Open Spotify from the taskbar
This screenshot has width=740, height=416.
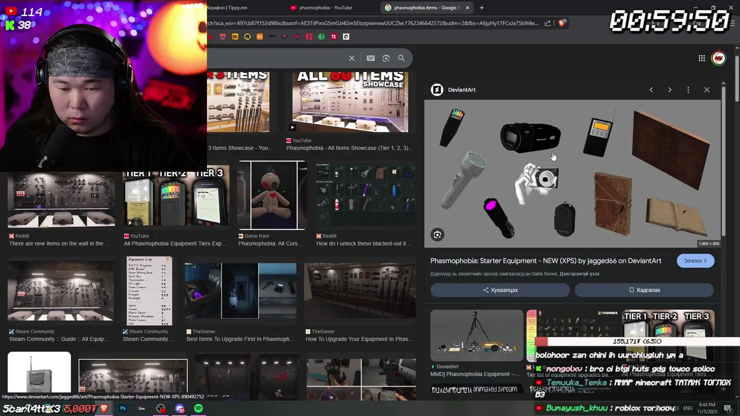tap(198, 408)
